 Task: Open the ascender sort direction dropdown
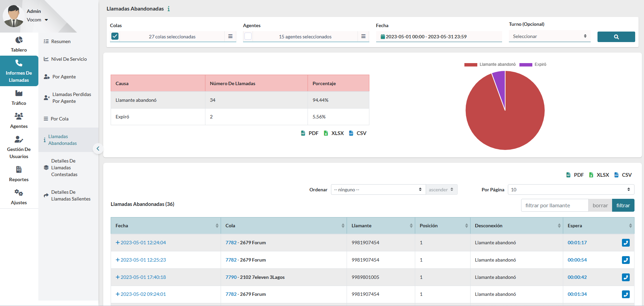[x=441, y=190]
